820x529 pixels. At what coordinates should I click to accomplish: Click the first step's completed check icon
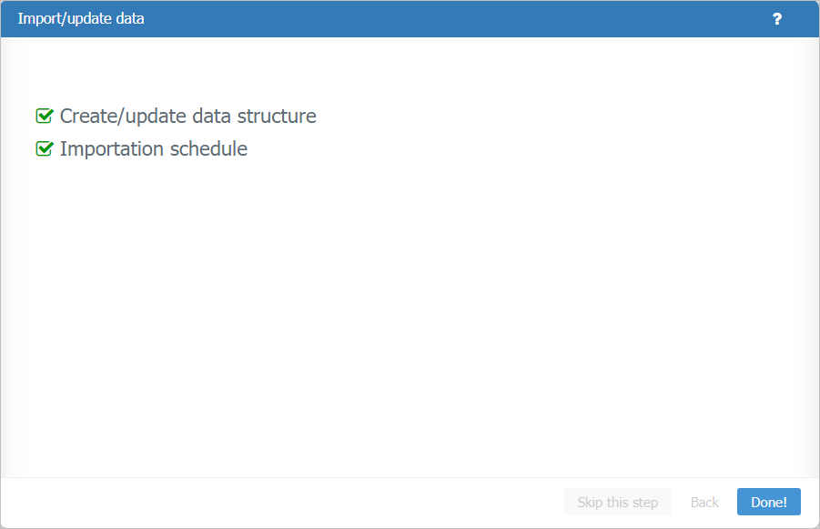coord(44,117)
